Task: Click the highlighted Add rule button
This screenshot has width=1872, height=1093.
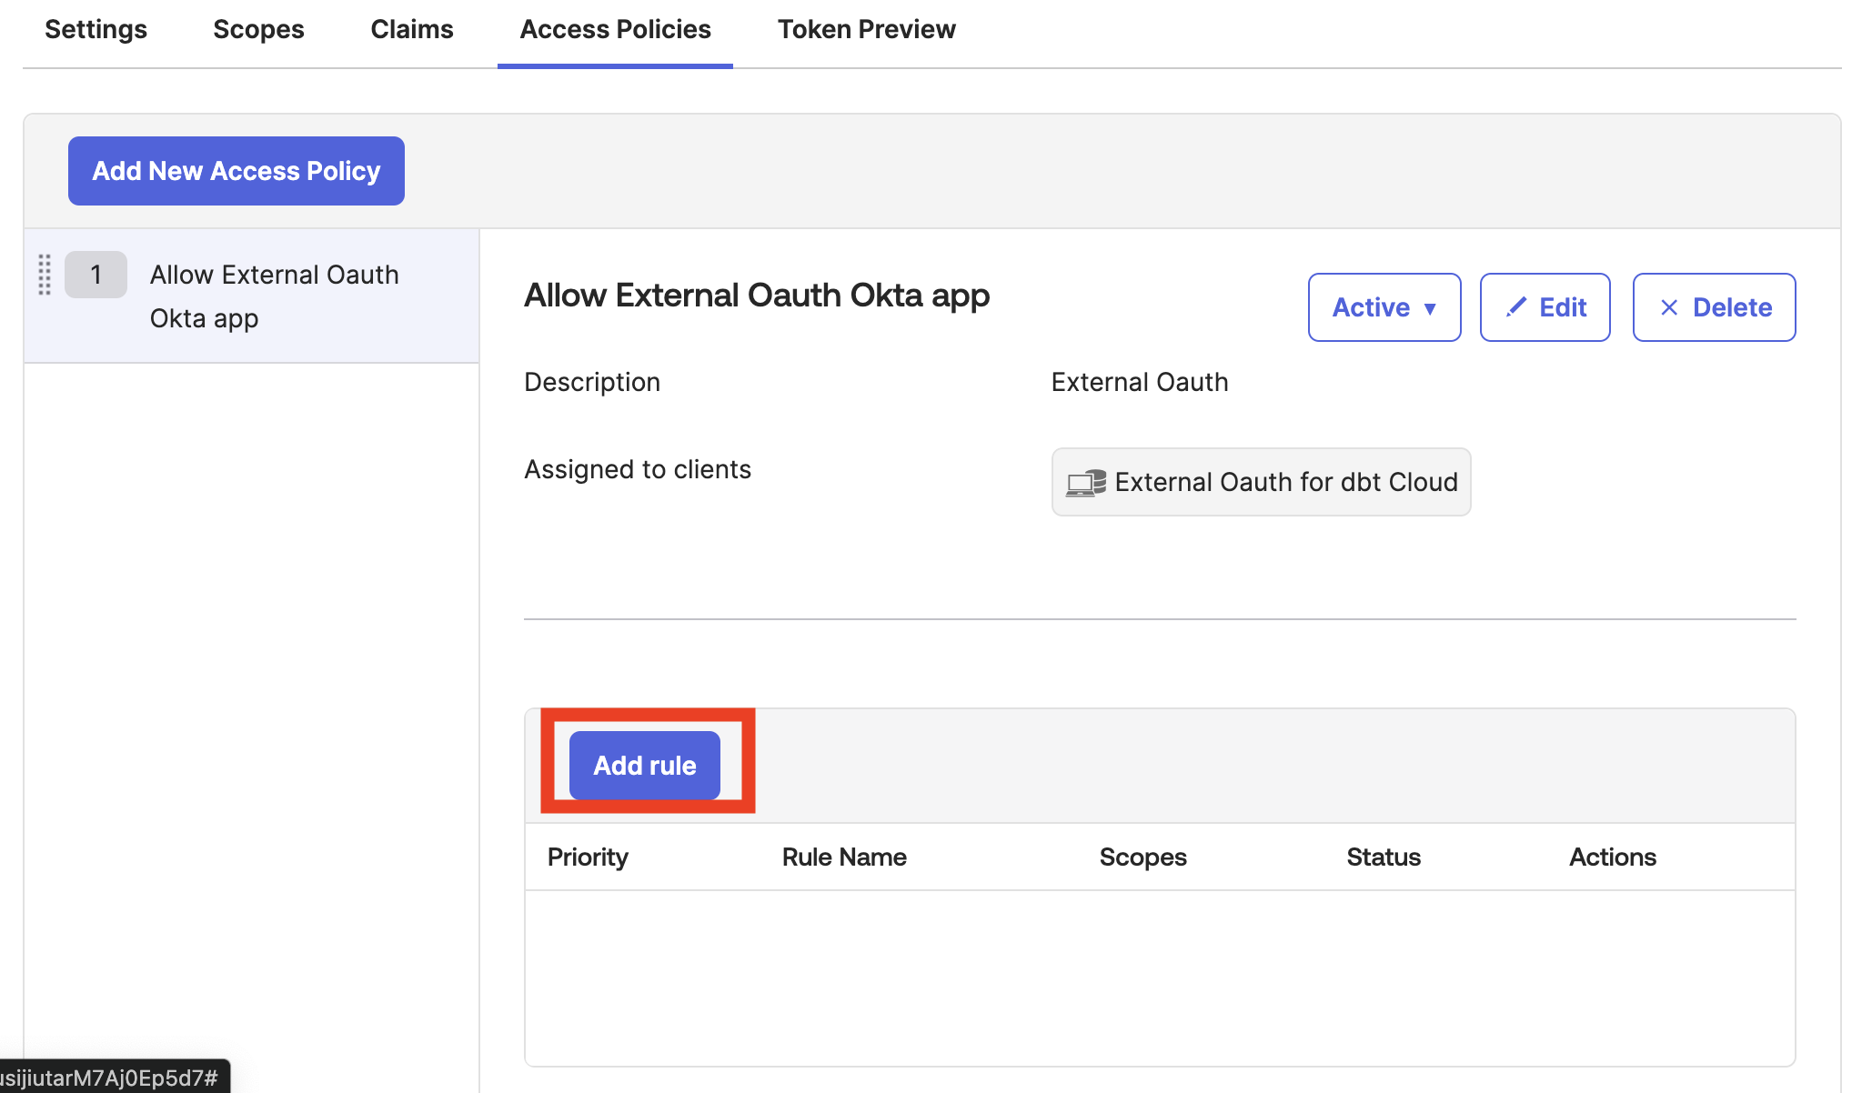Action: tap(644, 765)
